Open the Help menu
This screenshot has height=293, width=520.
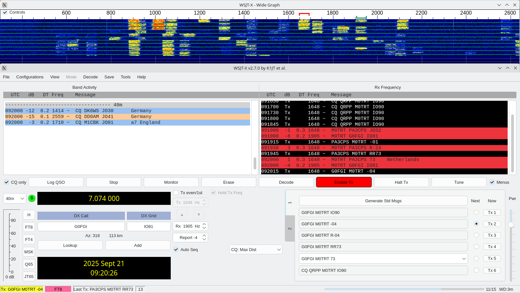pos(141,77)
